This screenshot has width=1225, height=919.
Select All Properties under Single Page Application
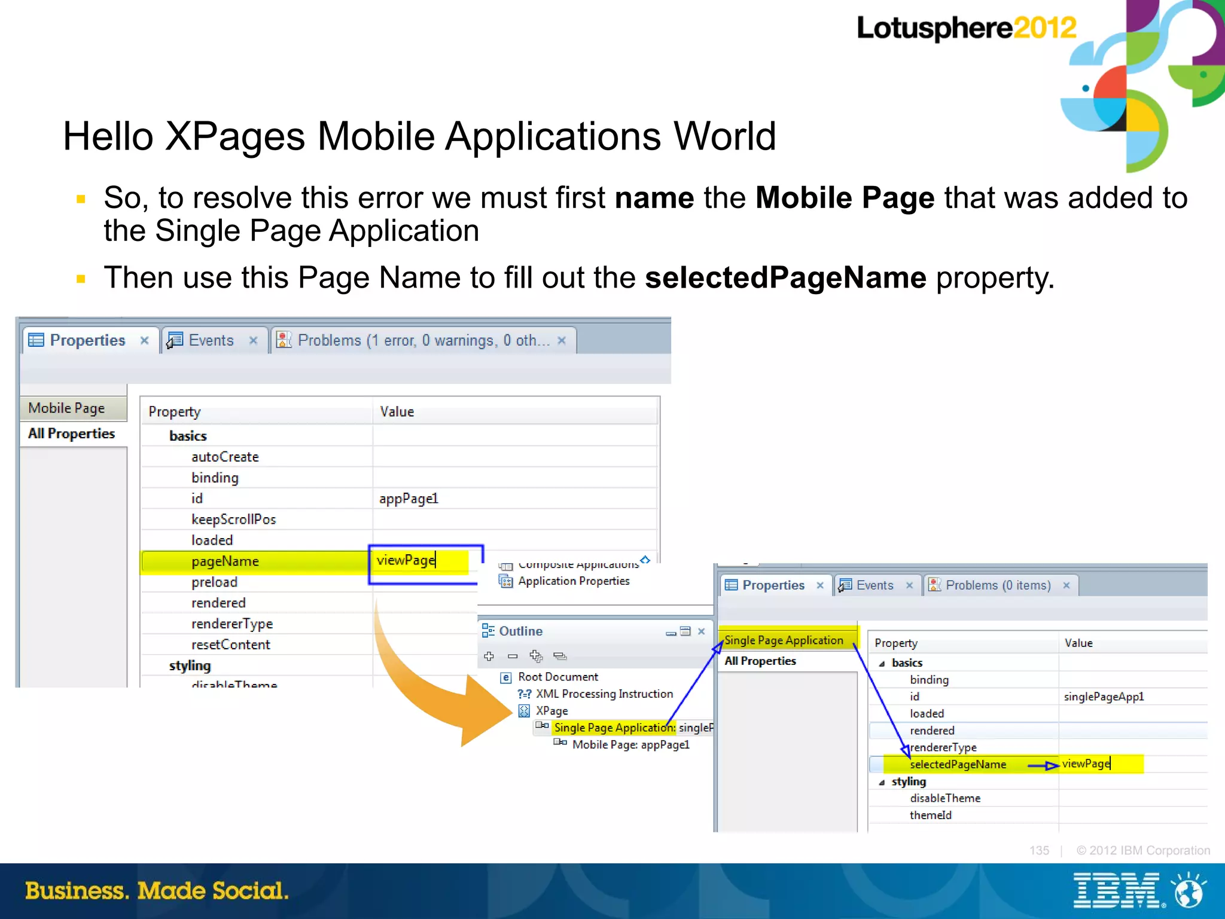[787, 661]
